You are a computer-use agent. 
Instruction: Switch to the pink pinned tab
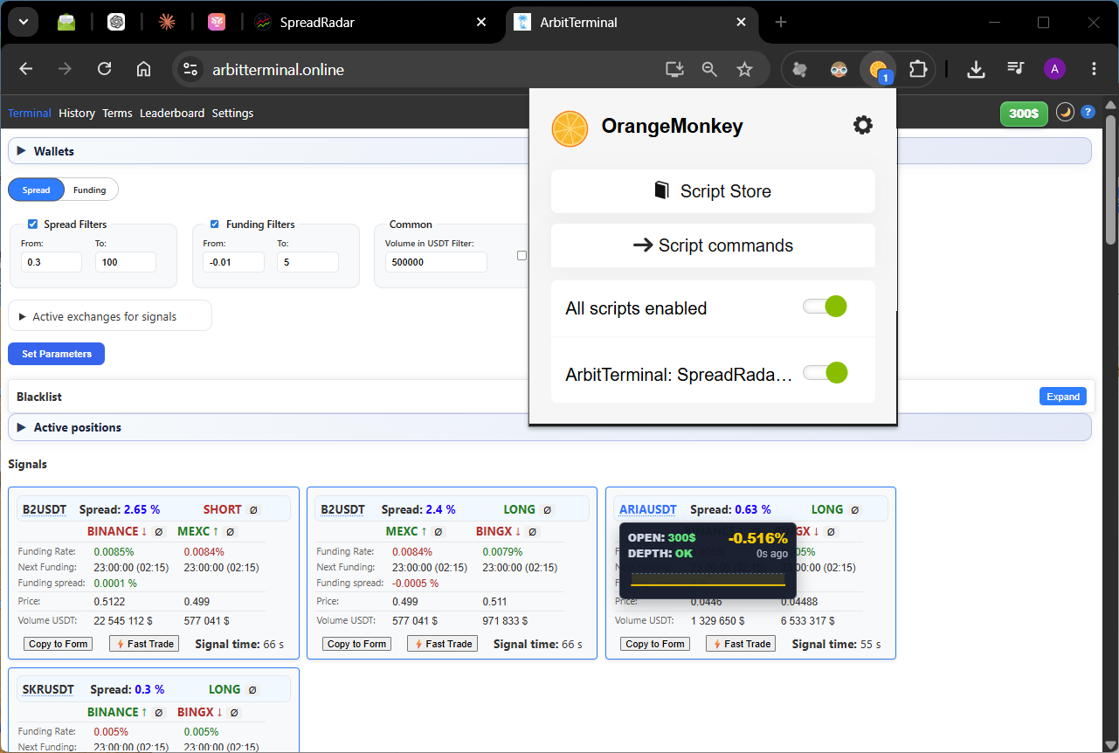click(217, 23)
